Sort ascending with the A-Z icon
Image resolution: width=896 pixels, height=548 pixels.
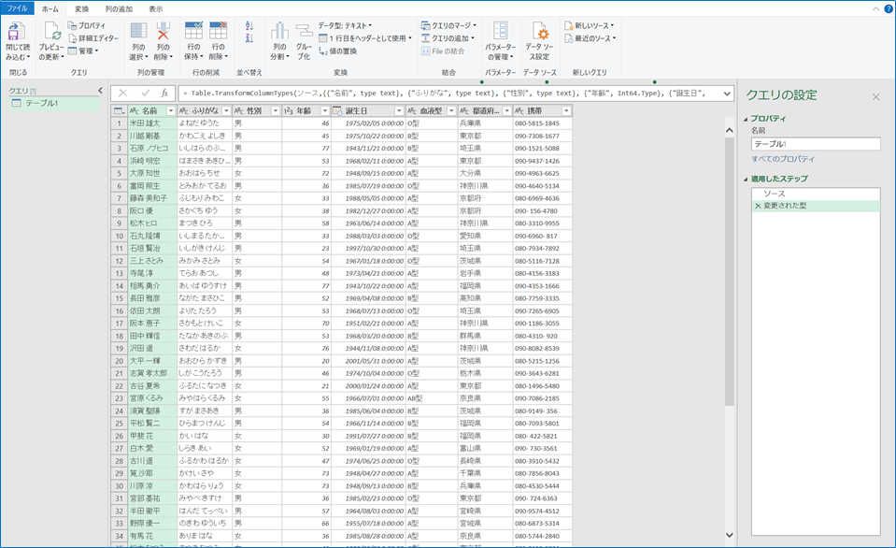[249, 26]
